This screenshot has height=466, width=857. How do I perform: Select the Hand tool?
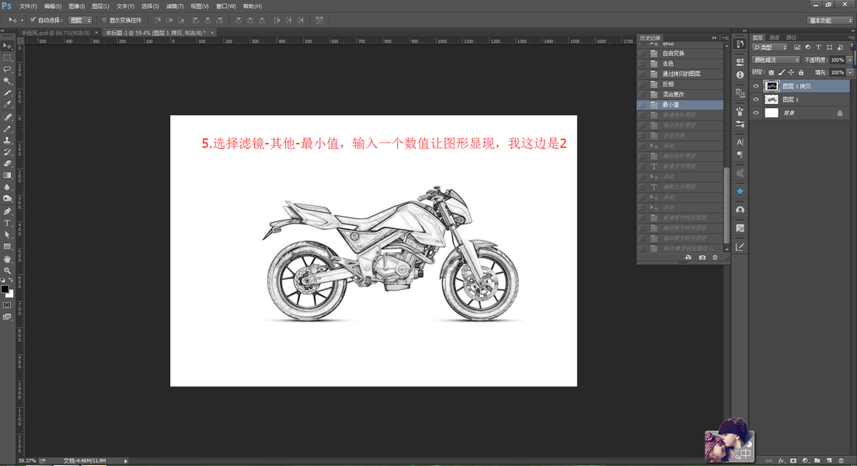(x=7, y=259)
